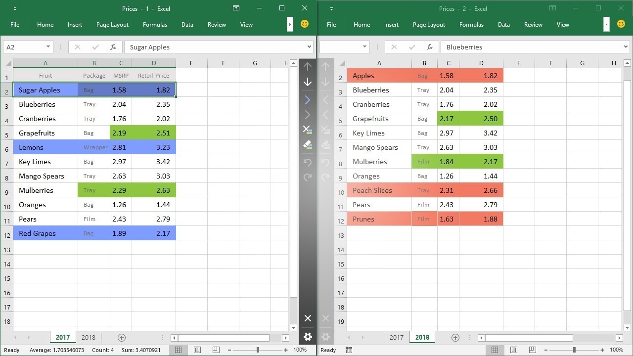Click the ribbon overflow chevron next to the smiley

(x=289, y=24)
